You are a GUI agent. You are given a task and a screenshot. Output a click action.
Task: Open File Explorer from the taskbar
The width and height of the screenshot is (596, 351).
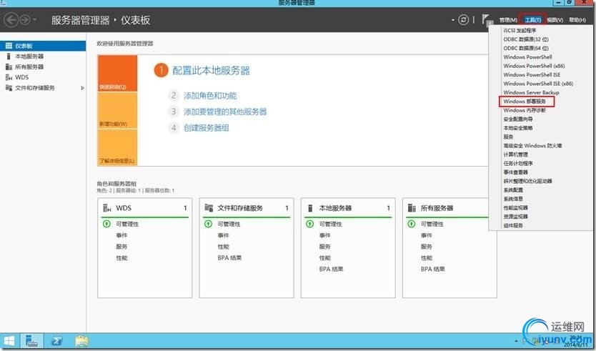81,341
